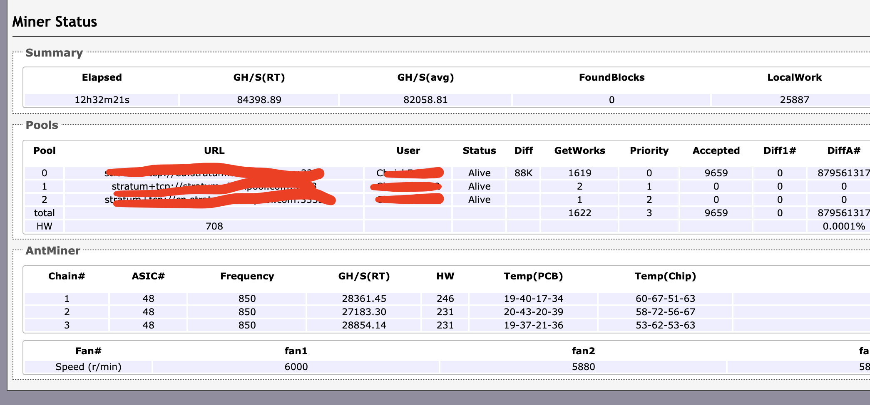Click the Chain# column header

tap(67, 276)
